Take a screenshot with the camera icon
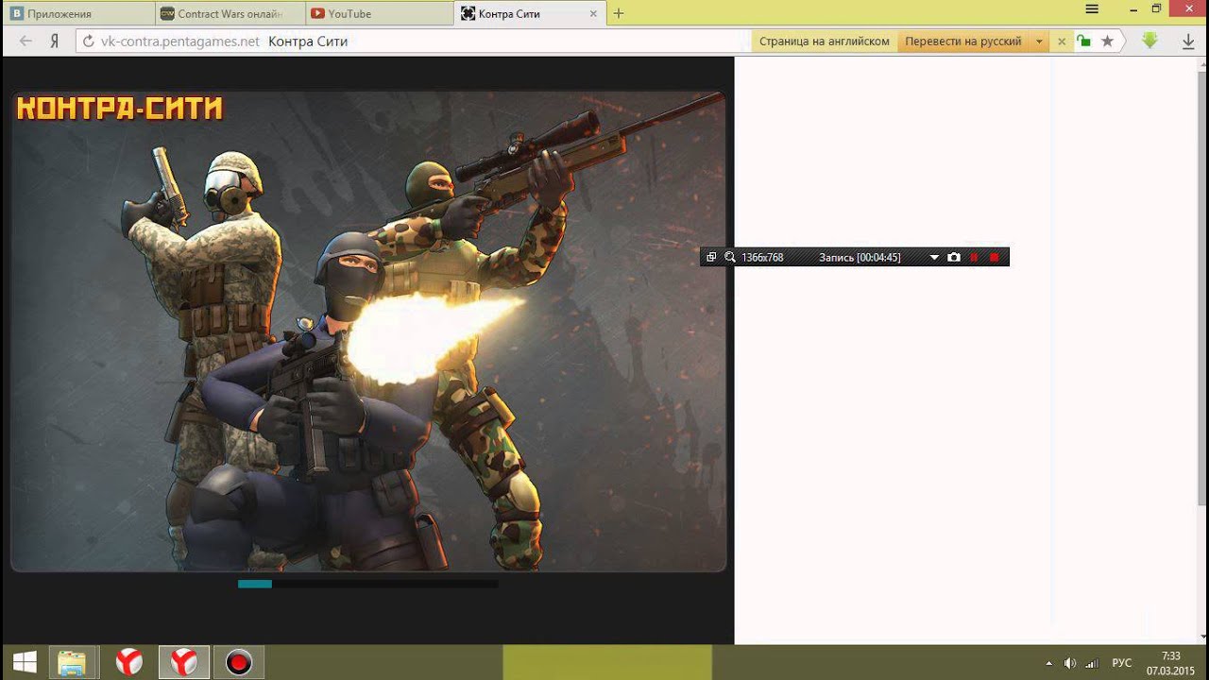The height and width of the screenshot is (680, 1209). [954, 257]
